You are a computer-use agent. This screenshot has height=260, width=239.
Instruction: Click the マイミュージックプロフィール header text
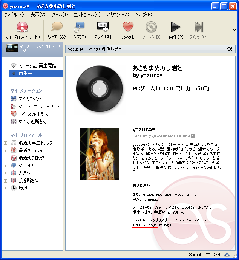tap(40, 46)
